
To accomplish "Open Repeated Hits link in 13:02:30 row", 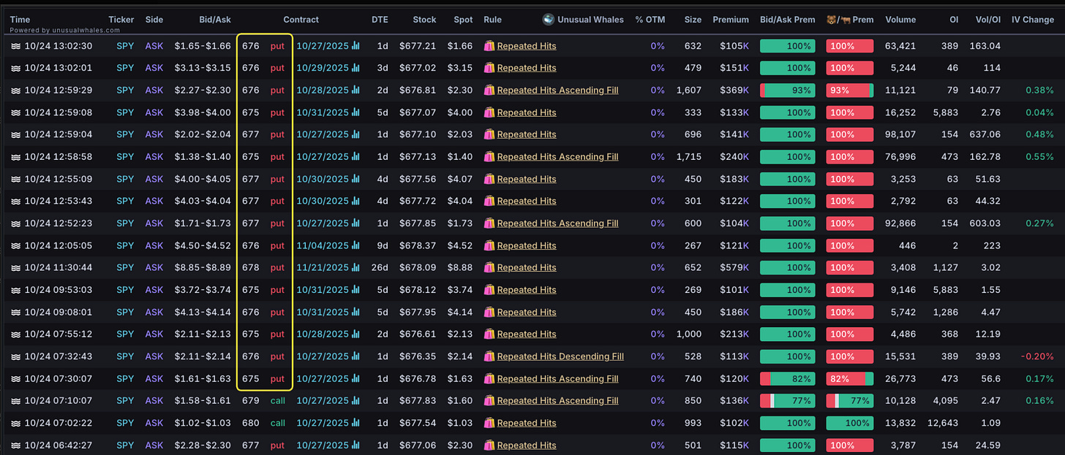I will tap(527, 46).
